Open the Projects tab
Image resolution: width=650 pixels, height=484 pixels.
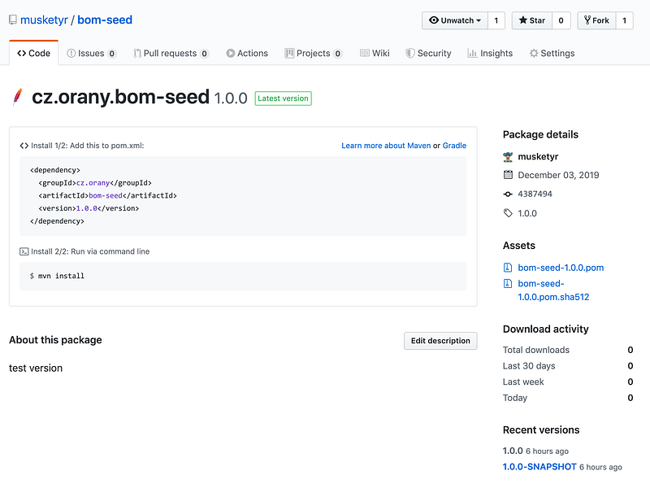click(x=314, y=53)
